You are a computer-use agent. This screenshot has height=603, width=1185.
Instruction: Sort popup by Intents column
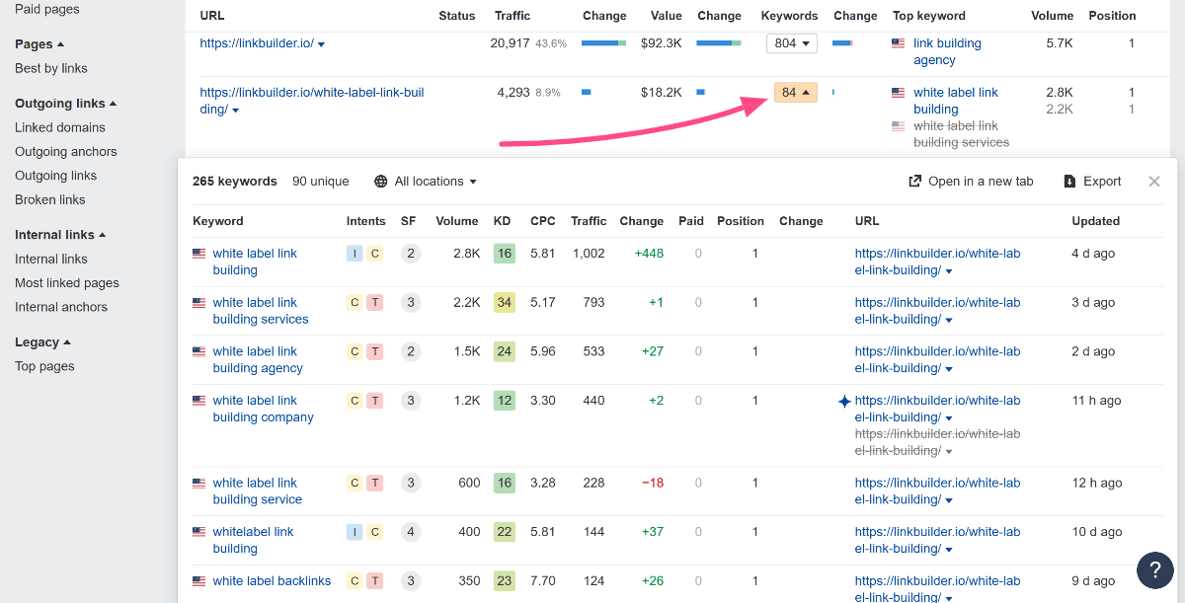click(366, 221)
